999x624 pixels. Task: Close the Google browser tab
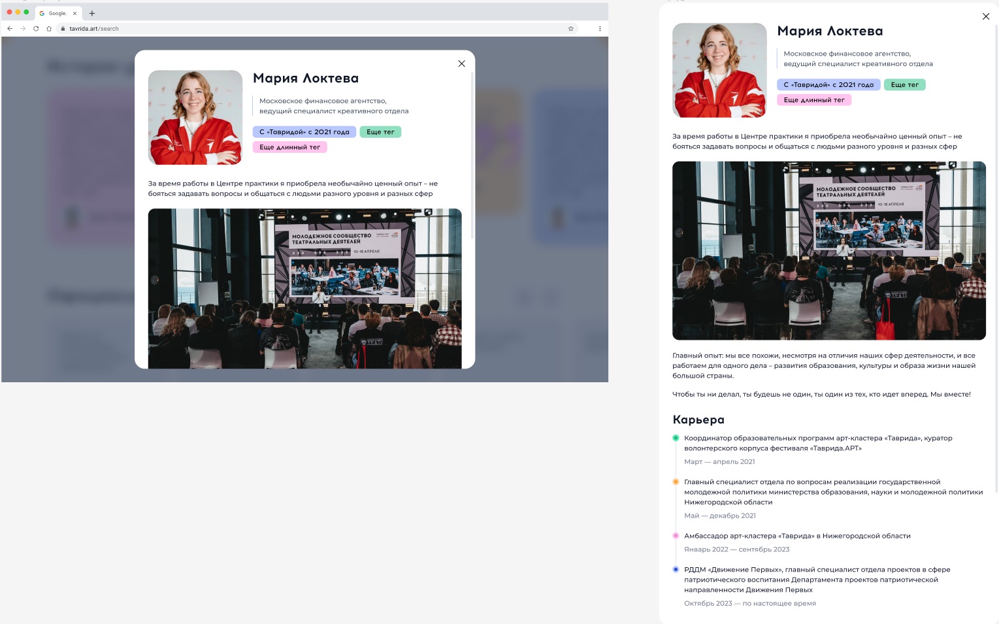tap(75, 13)
